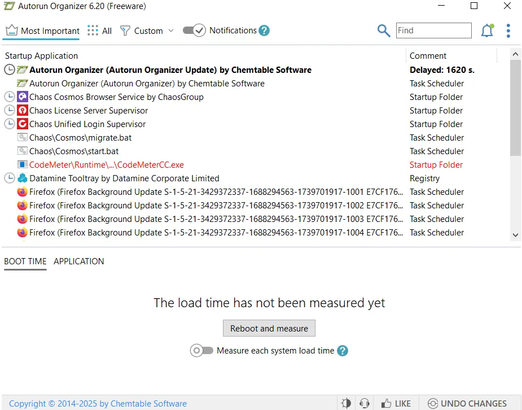
Task: Click UNDO CHANGES button
Action: coord(467,403)
